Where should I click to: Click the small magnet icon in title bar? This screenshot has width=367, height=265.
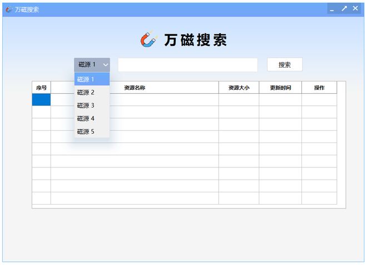point(9,9)
